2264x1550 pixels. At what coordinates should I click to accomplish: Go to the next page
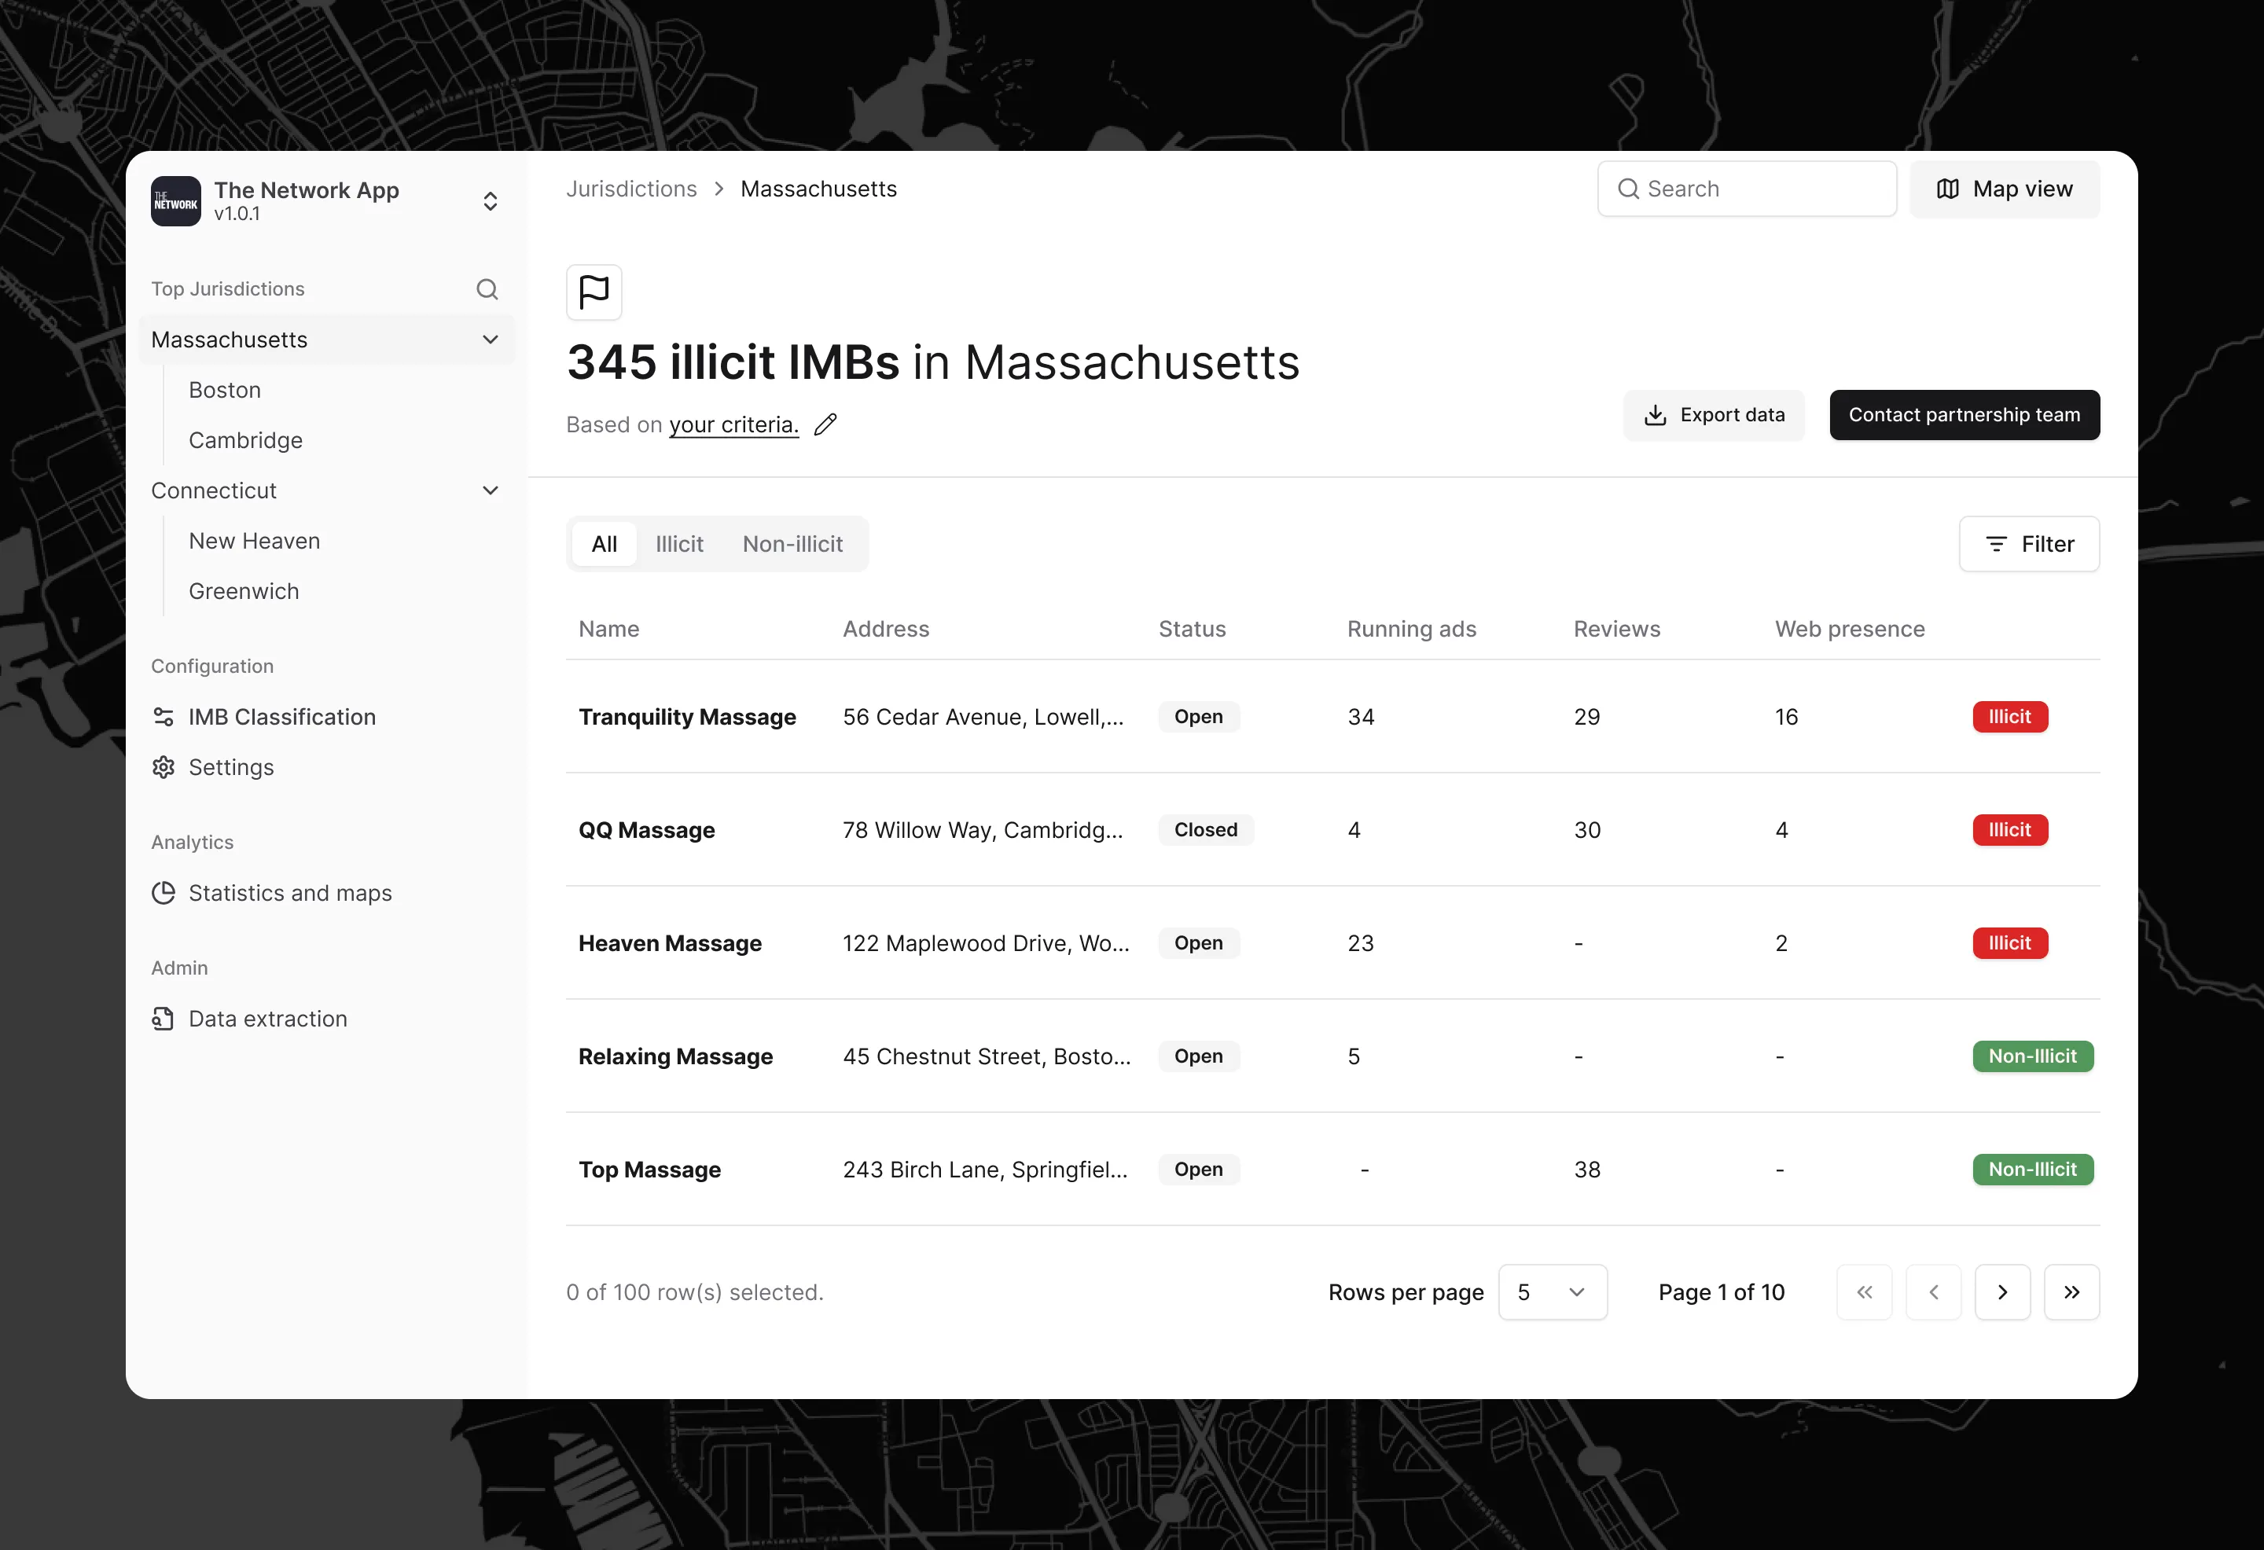[x=2002, y=1292]
